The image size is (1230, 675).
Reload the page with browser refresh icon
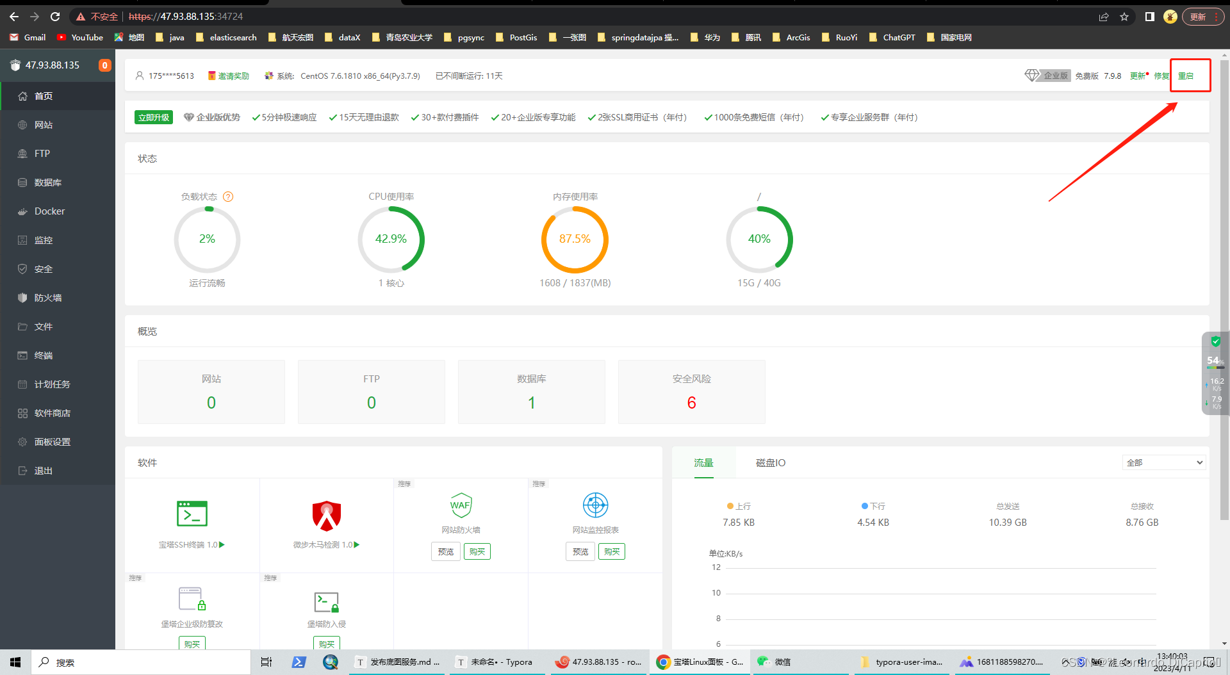coord(55,17)
